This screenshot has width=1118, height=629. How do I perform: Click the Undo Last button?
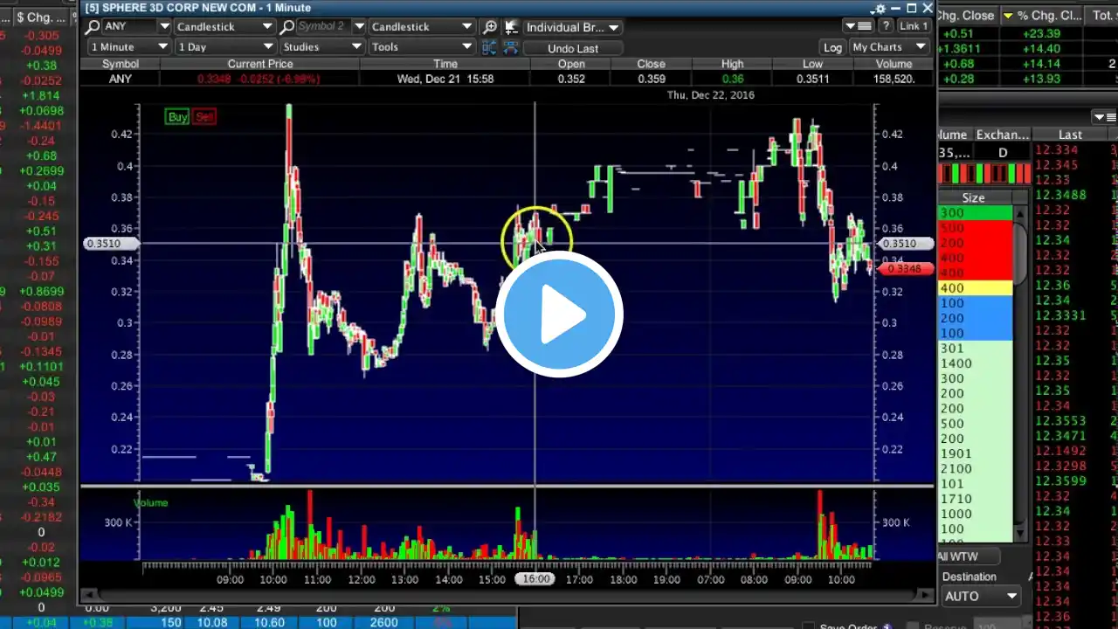pyautogui.click(x=573, y=48)
